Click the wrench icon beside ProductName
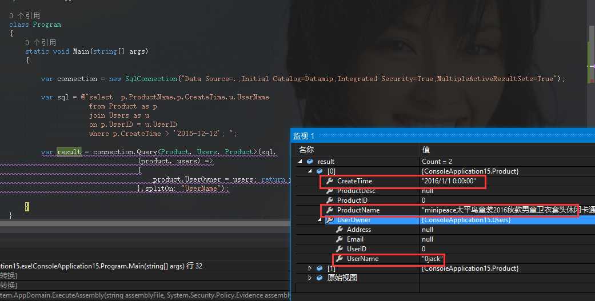595x301 pixels. coord(329,210)
